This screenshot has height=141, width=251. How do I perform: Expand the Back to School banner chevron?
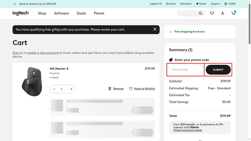[15, 4]
